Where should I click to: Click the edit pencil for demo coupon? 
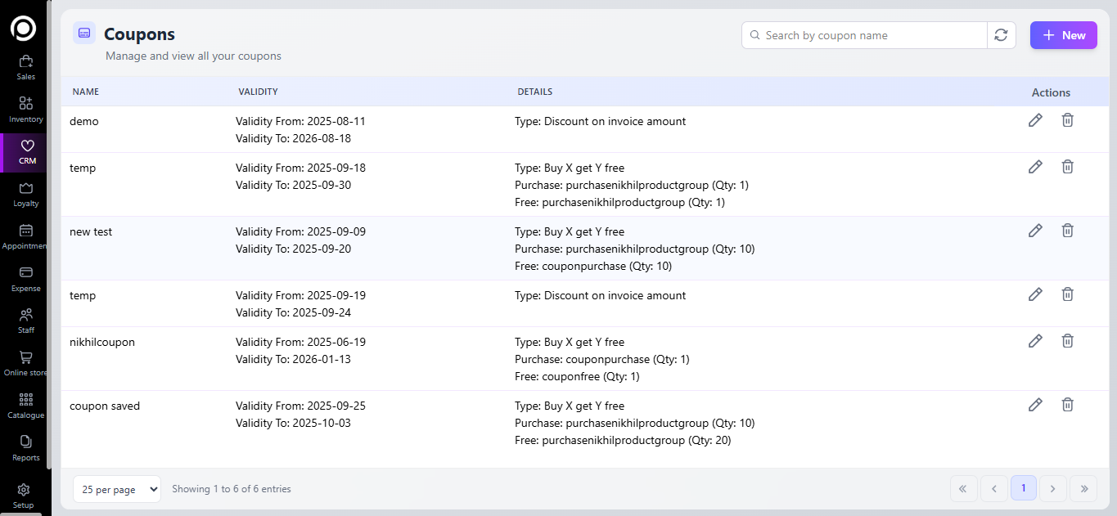[x=1035, y=120]
